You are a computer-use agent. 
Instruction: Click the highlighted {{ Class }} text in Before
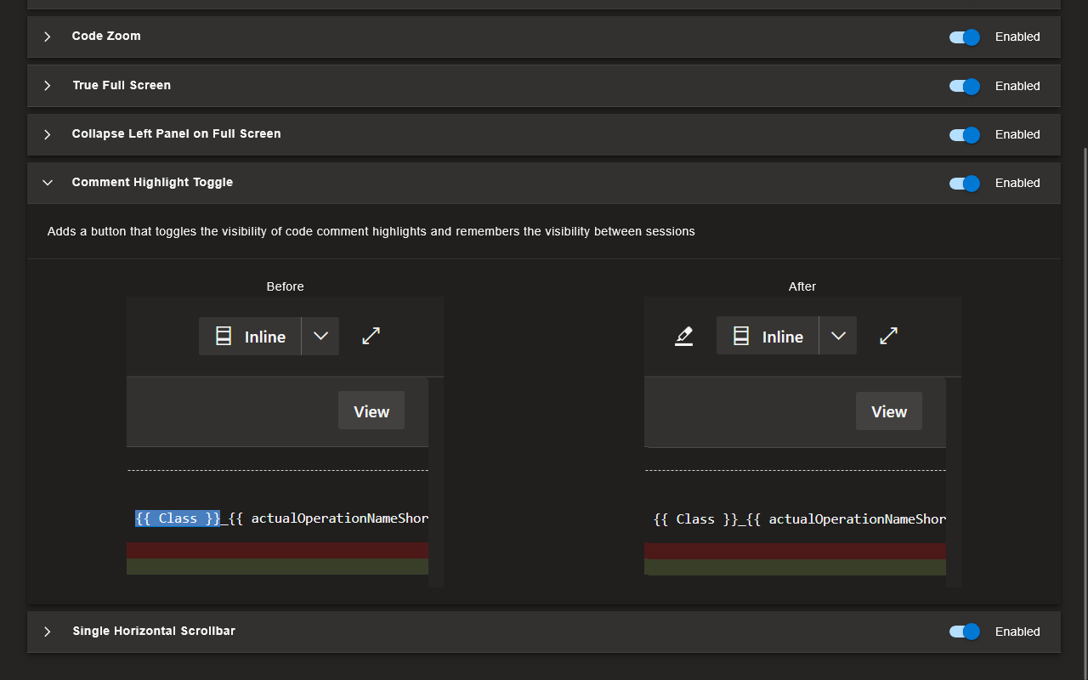(178, 518)
